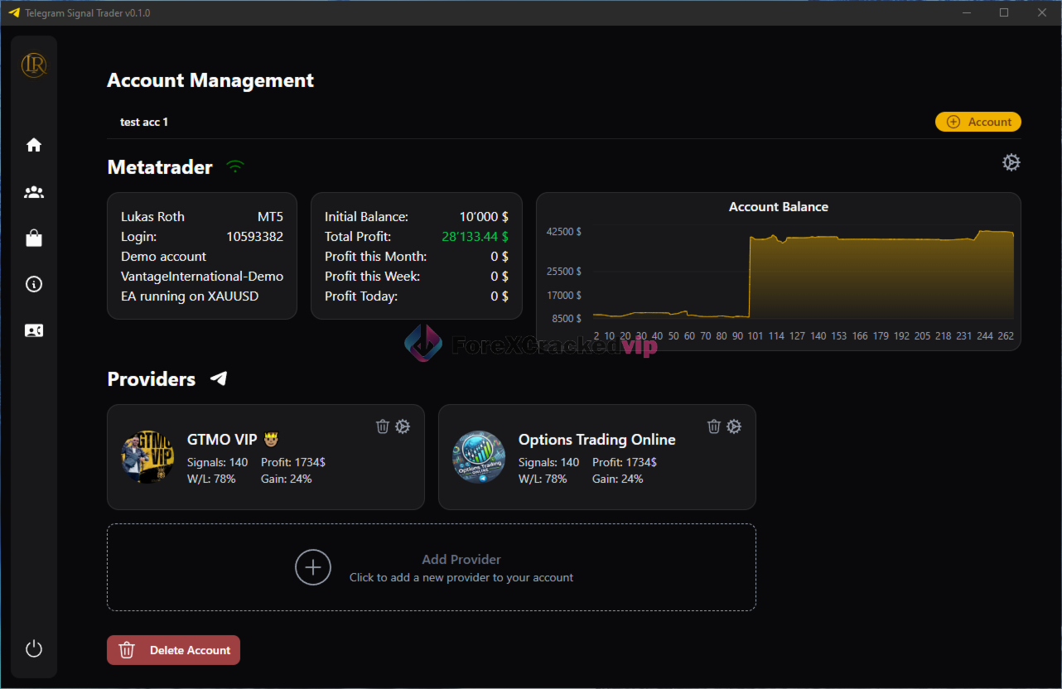Open the Home page in sidebar

tap(34, 145)
